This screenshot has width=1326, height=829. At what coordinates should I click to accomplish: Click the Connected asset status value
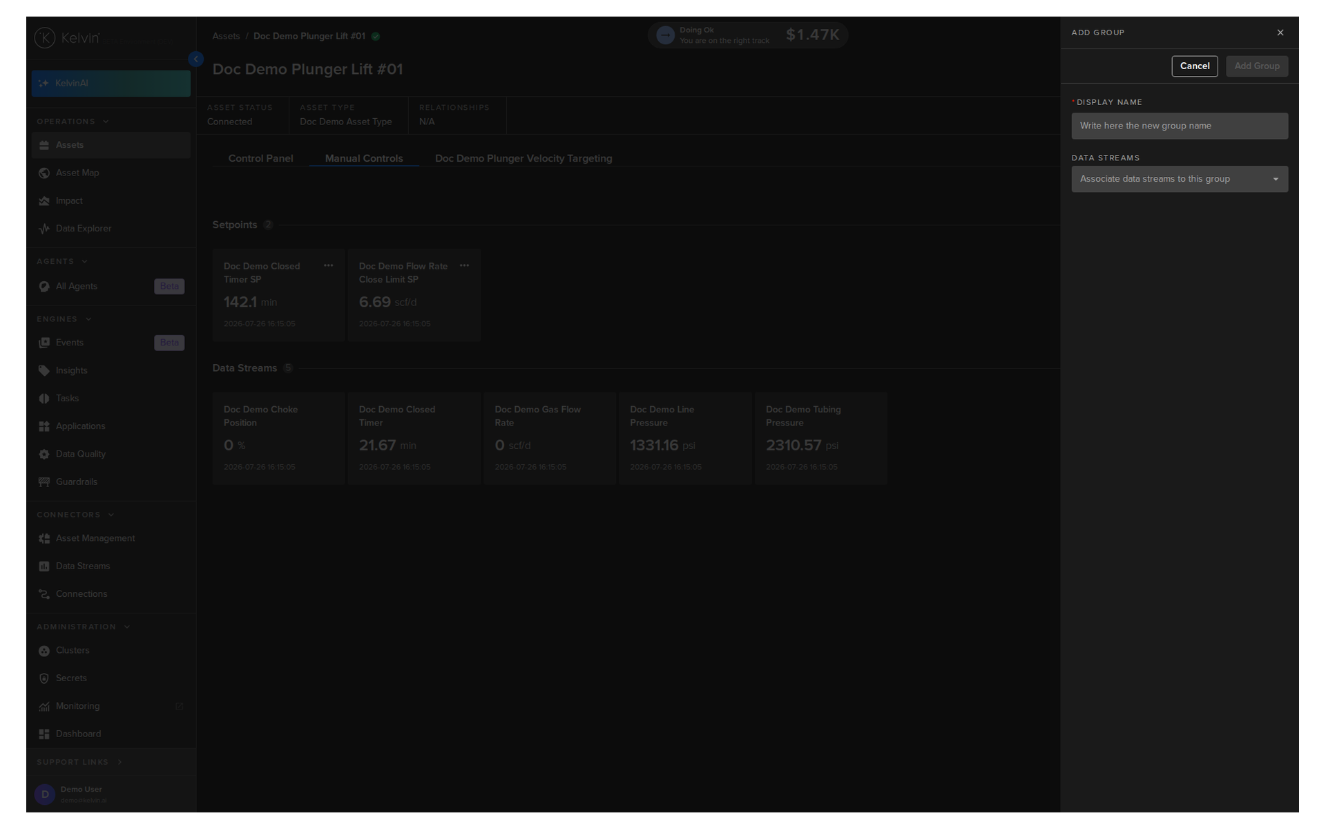230,122
